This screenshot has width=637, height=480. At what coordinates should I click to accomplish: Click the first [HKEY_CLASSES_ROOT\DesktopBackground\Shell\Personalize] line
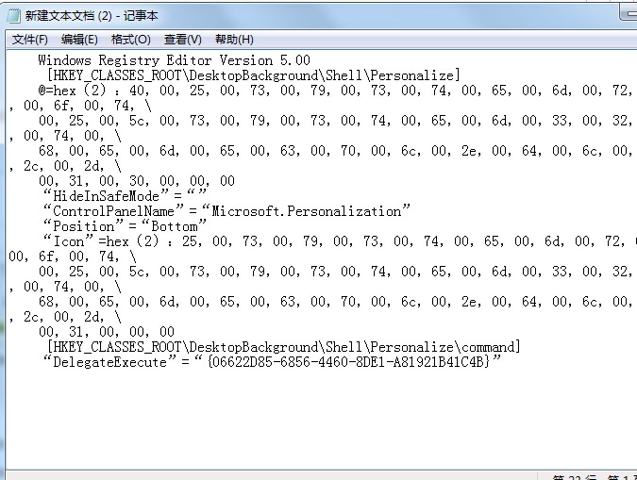pyautogui.click(x=254, y=75)
